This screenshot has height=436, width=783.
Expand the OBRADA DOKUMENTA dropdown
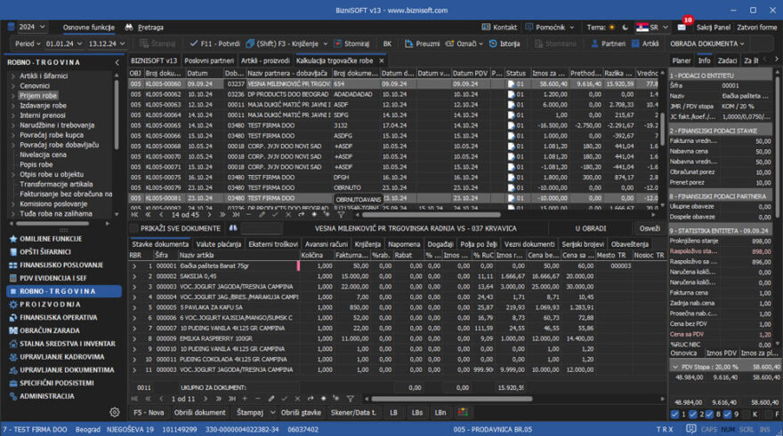click(707, 44)
